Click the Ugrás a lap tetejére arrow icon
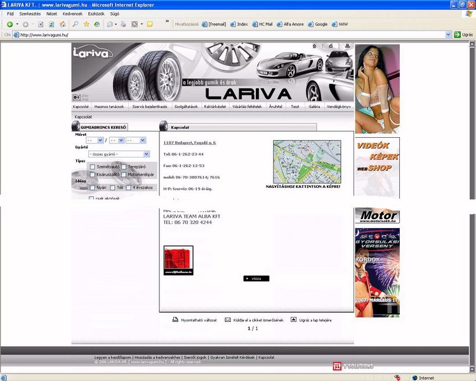This screenshot has width=476, height=381. coord(294,319)
